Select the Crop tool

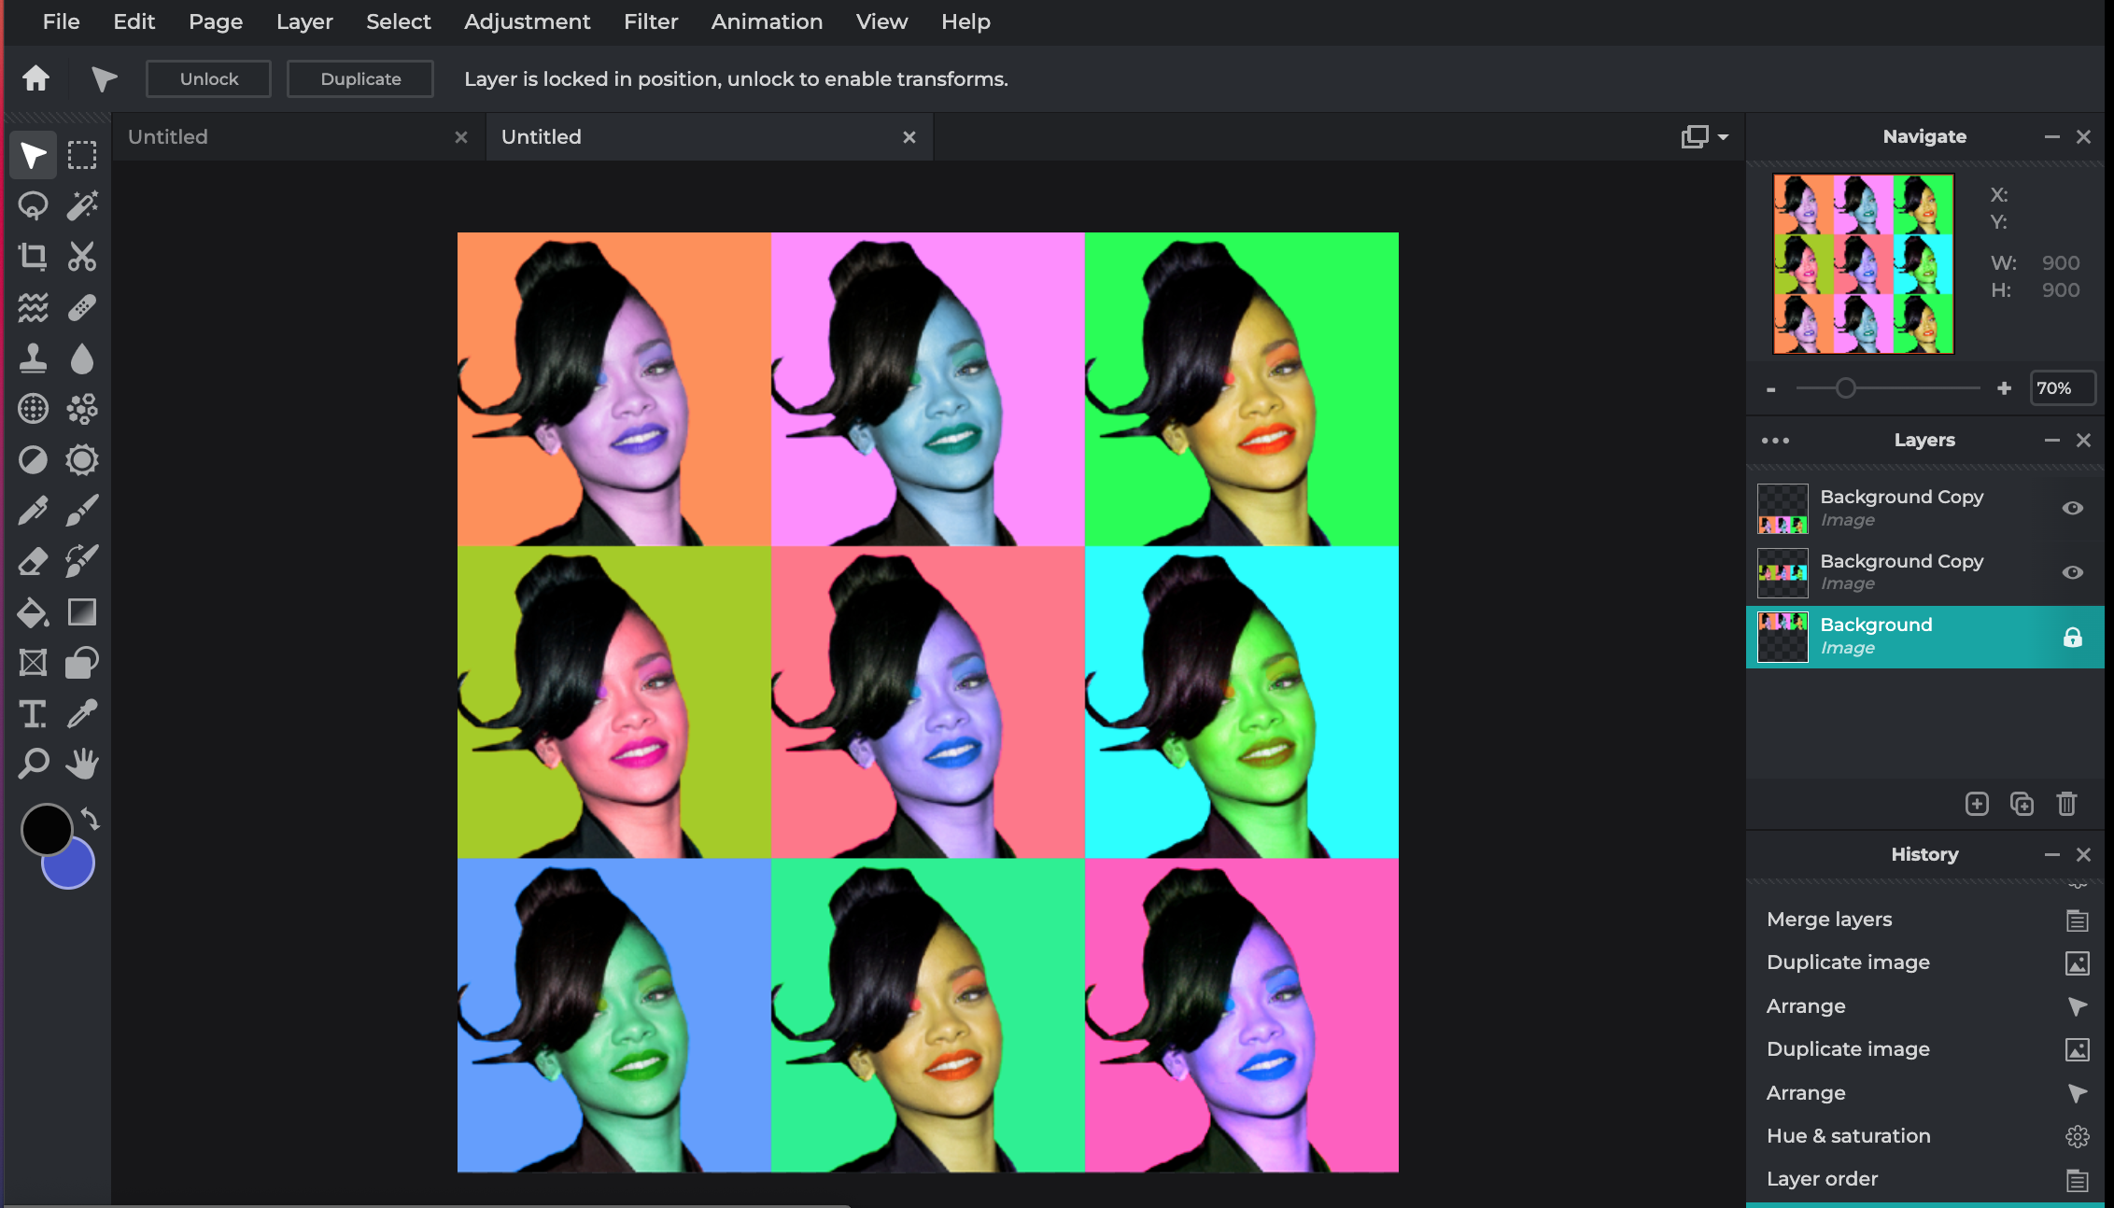(33, 256)
